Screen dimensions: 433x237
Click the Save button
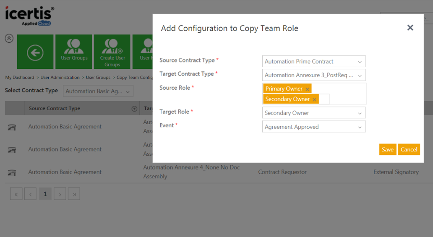(x=387, y=150)
